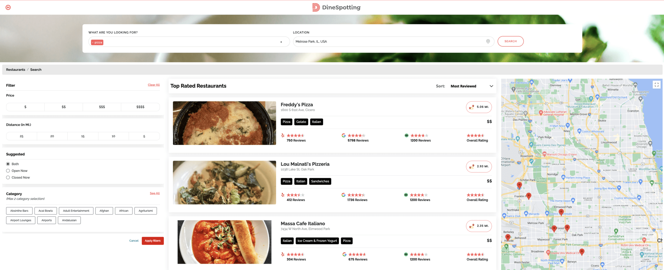Open the Lou Malnati's Pizzeria title
The height and width of the screenshot is (270, 664).
[305, 164]
